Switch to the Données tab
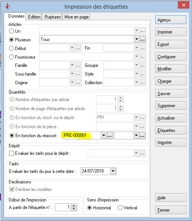The height and width of the screenshot is (221, 192). click(x=15, y=17)
